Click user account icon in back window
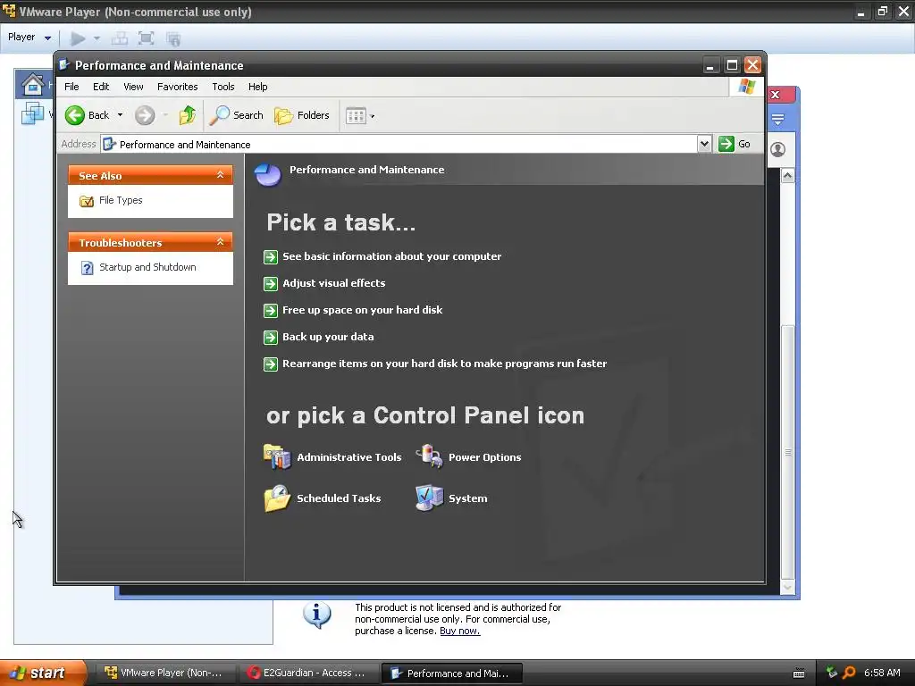Viewport: 915px width, 686px height. (778, 149)
